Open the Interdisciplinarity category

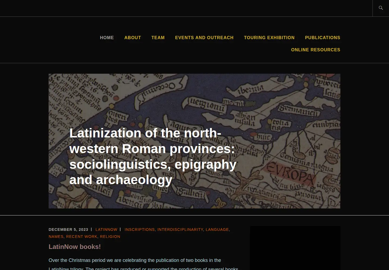(x=180, y=230)
